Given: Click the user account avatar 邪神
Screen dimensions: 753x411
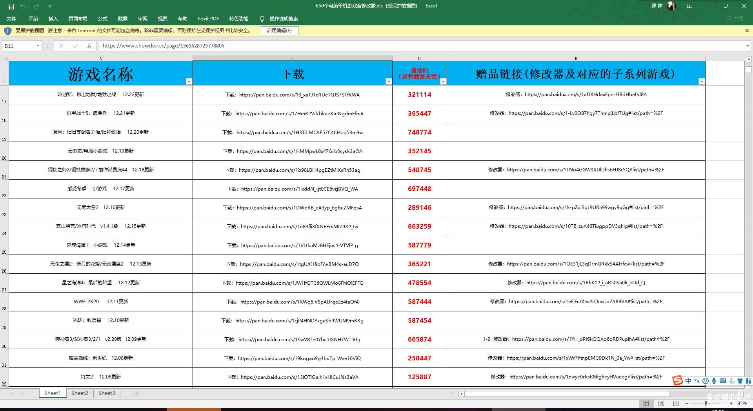Looking at the screenshot, I should pyautogui.click(x=672, y=6).
